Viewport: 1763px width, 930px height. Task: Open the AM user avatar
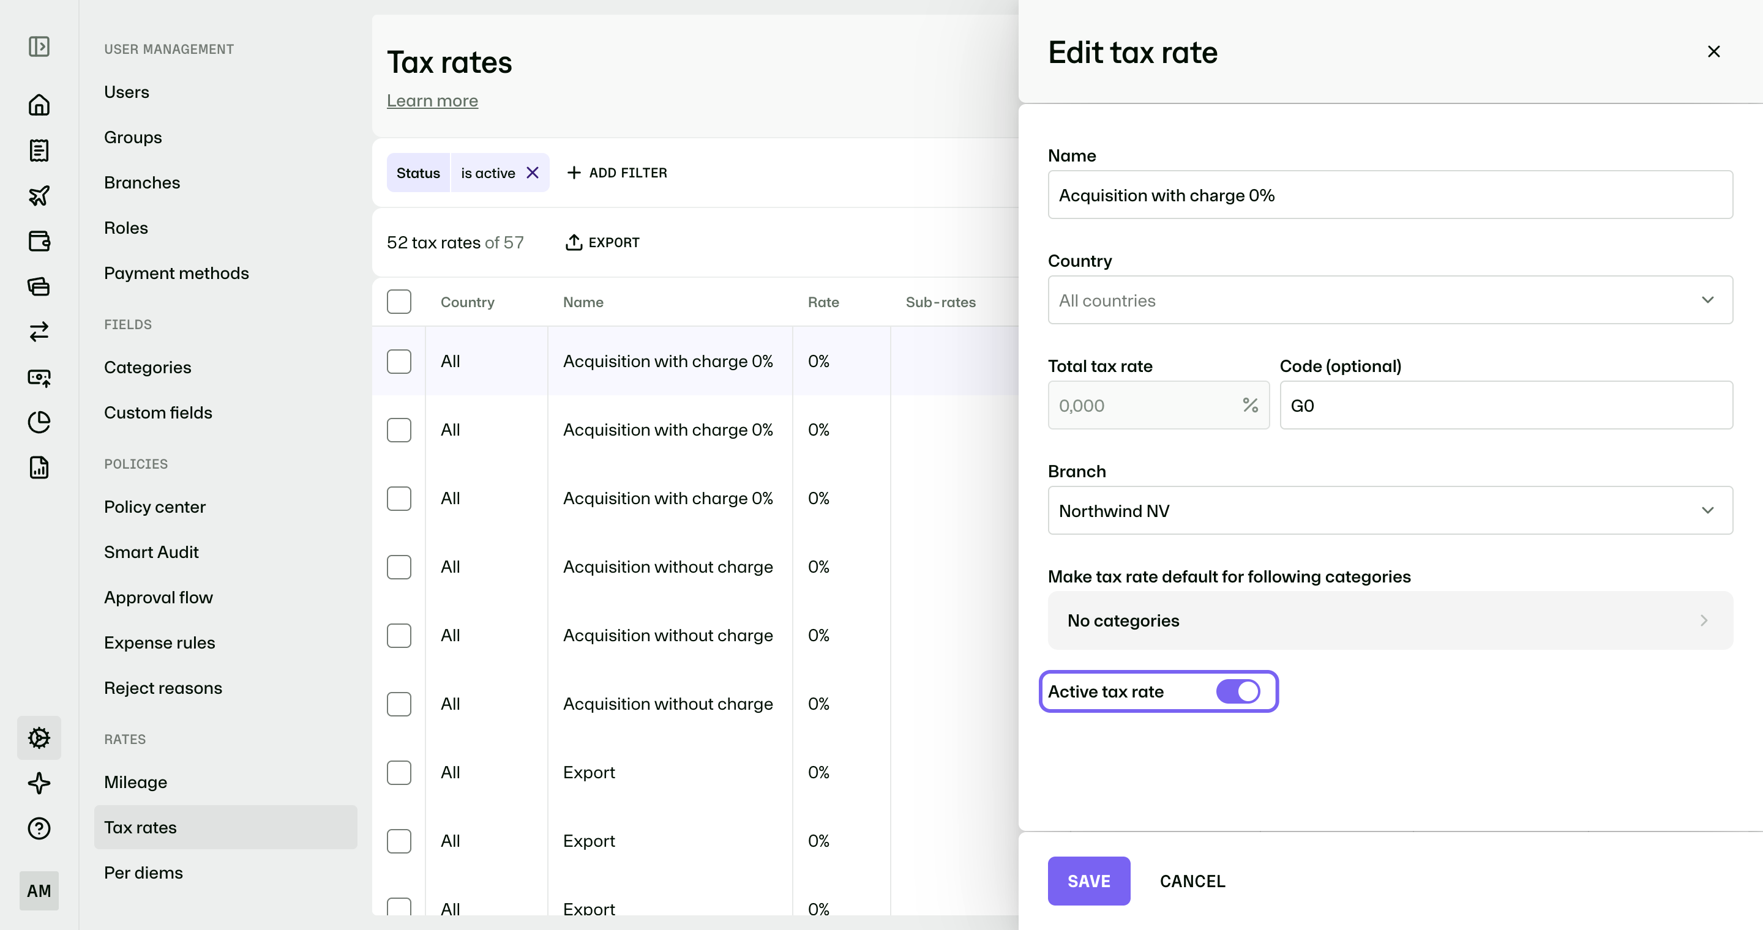[x=39, y=890]
